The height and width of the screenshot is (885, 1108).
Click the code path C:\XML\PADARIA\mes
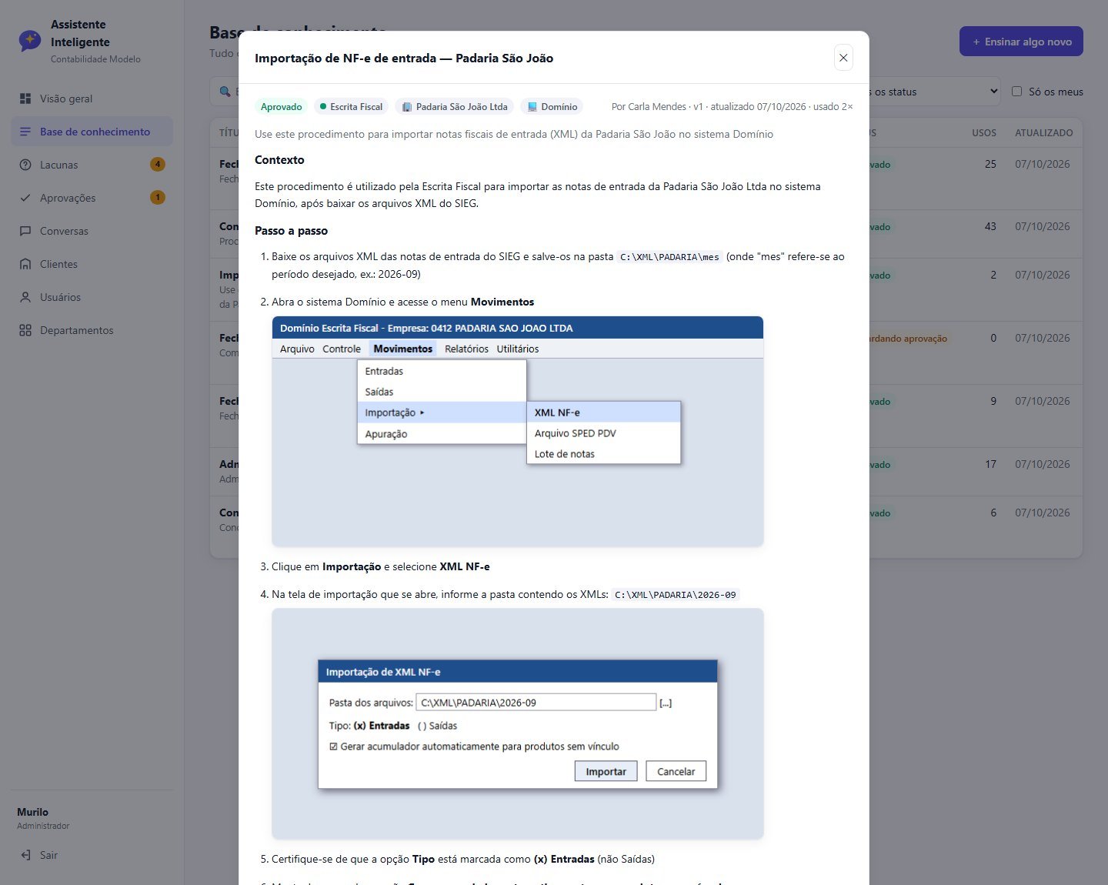coord(669,257)
